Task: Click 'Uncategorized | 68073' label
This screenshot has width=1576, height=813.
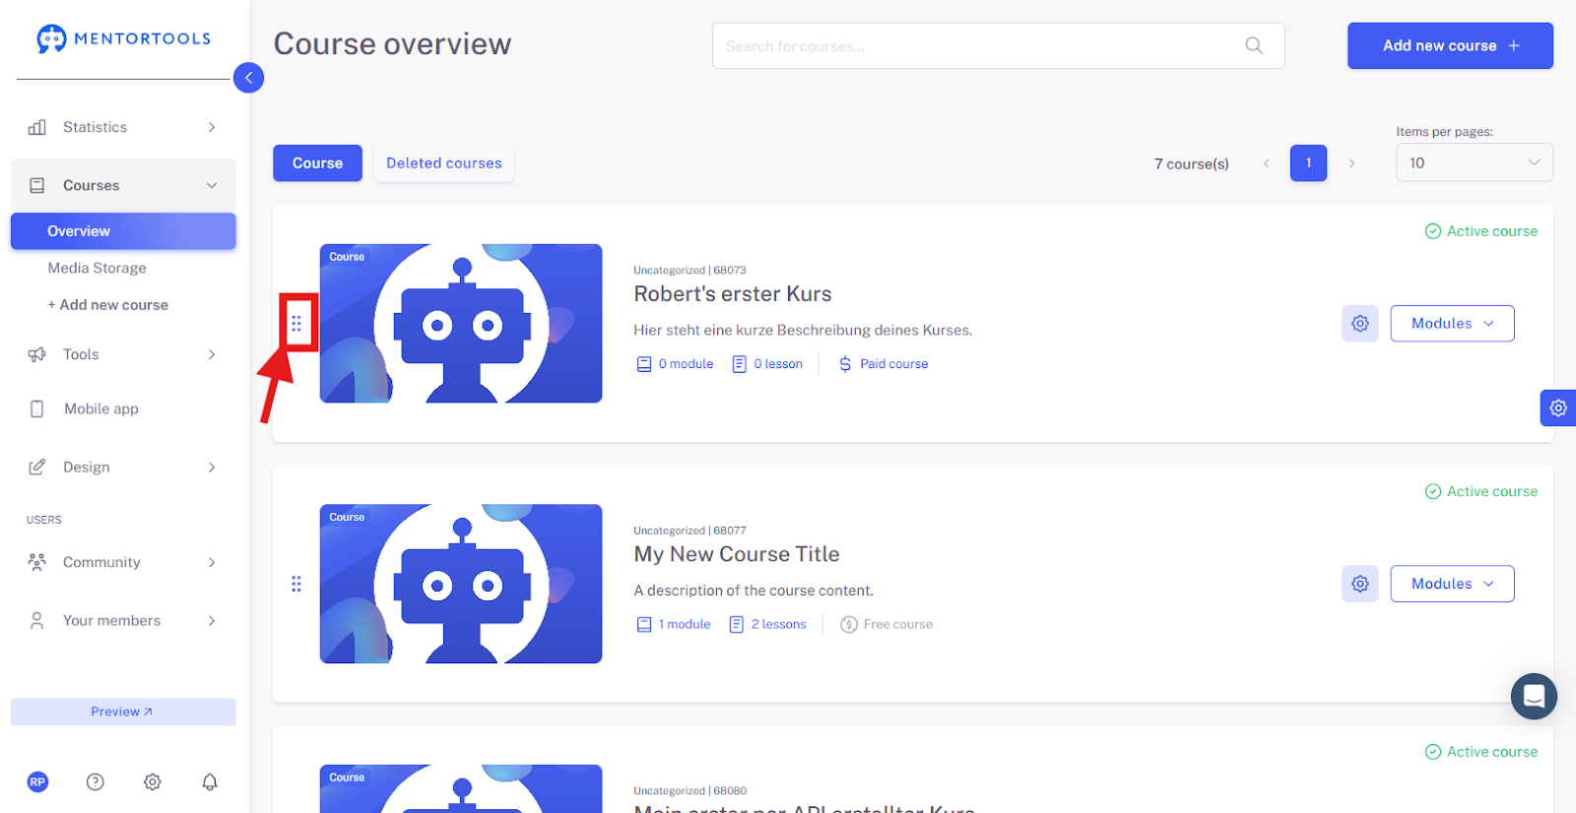Action: pos(689,270)
